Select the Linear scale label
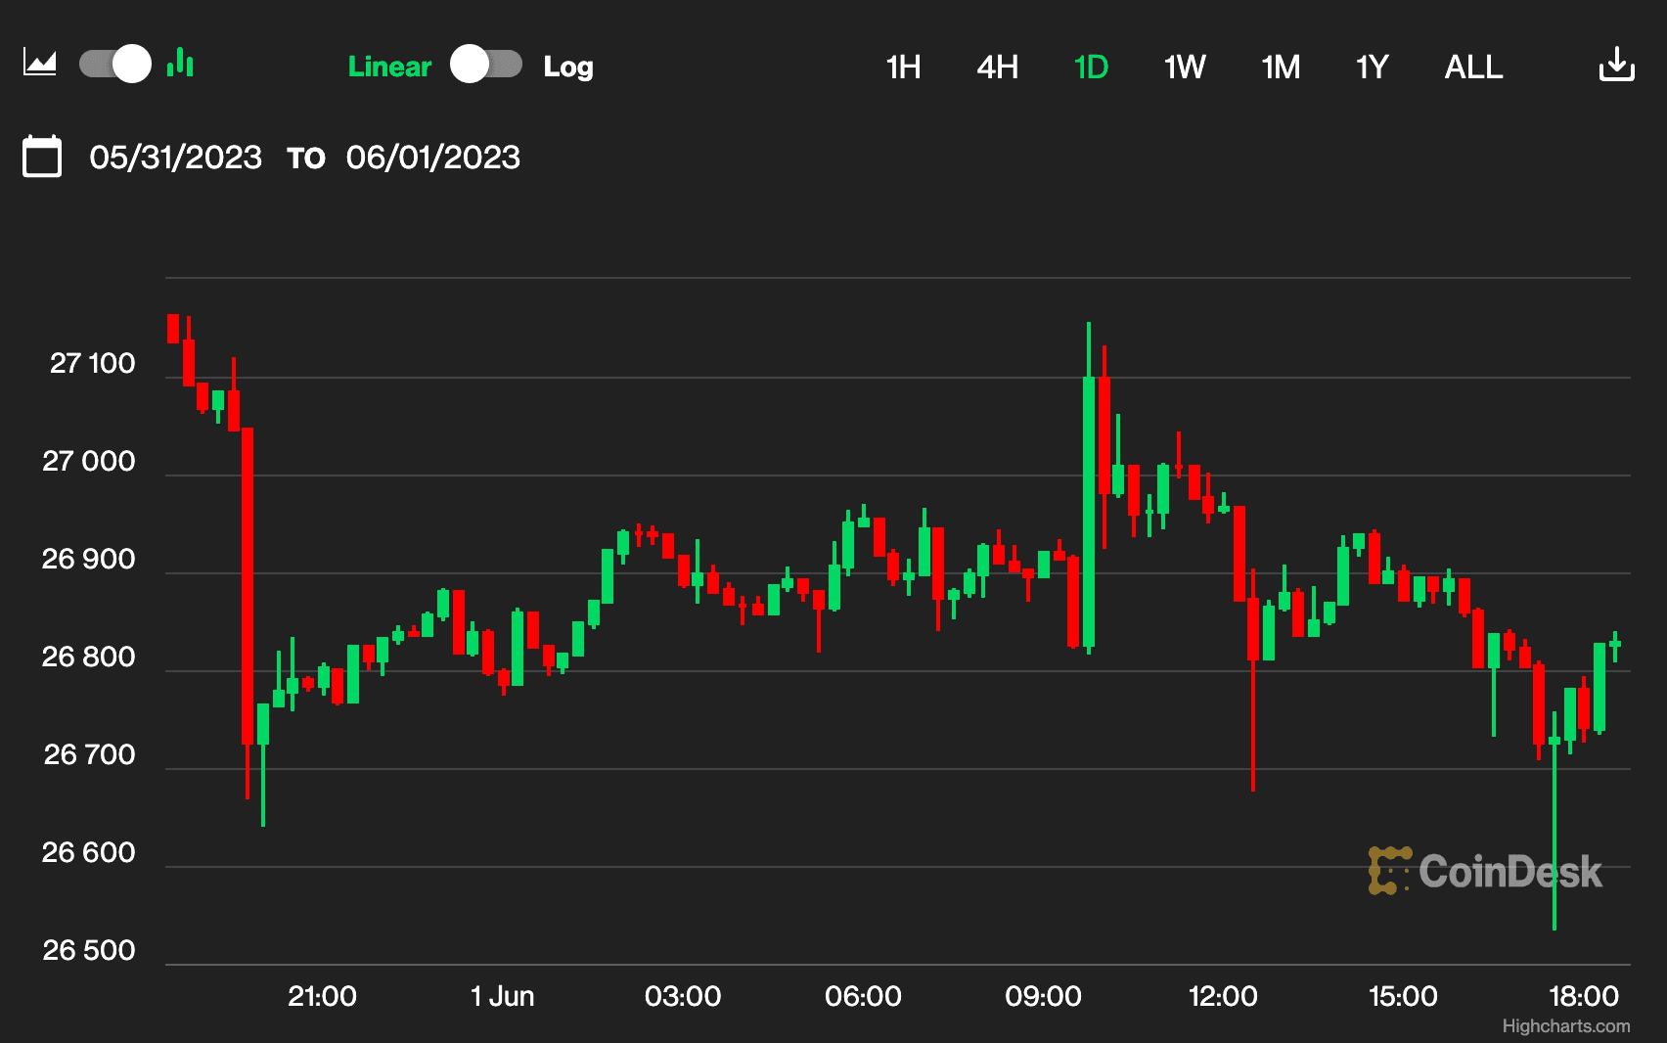Screen dimensions: 1667x1043 389,67
